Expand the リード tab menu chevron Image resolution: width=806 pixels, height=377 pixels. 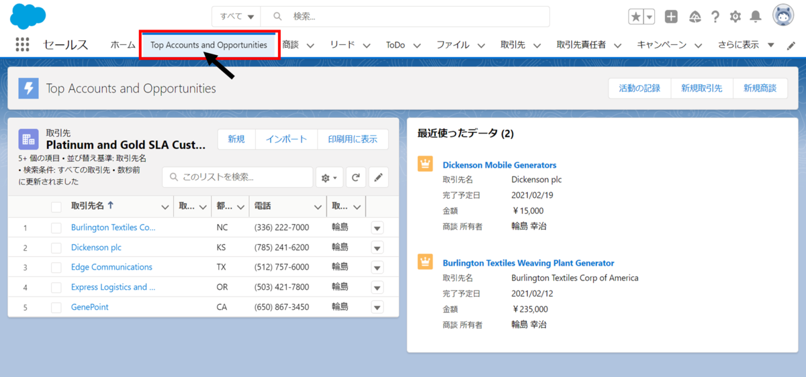pos(367,46)
